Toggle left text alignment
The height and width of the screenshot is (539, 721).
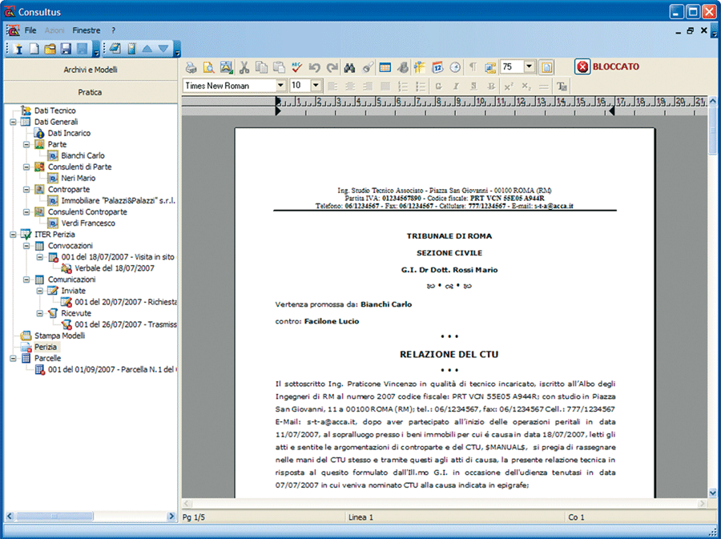click(x=332, y=86)
